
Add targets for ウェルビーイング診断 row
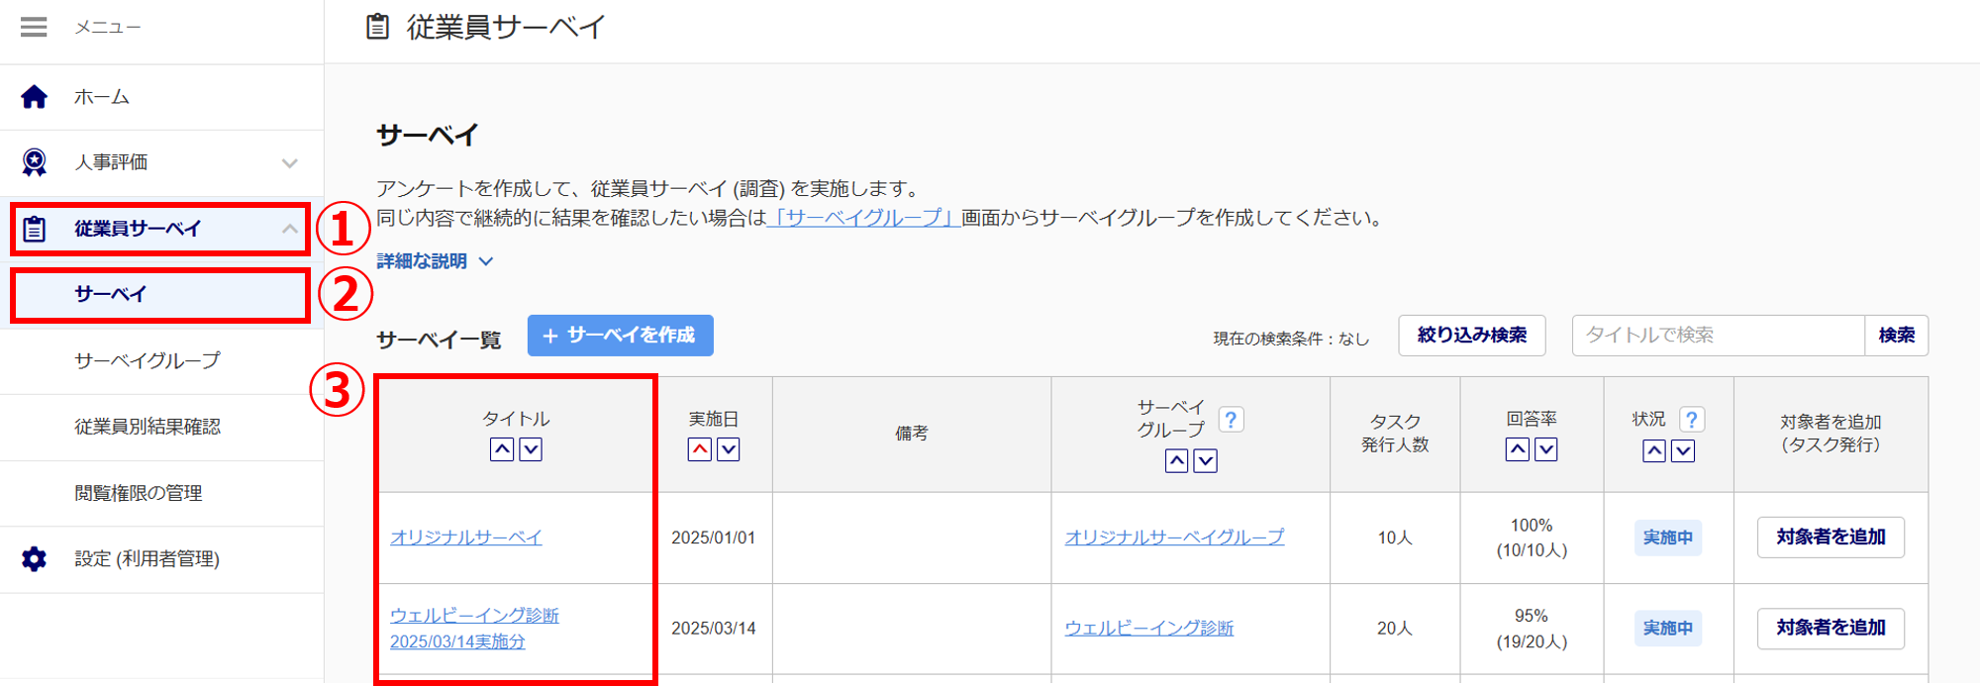click(x=1831, y=629)
